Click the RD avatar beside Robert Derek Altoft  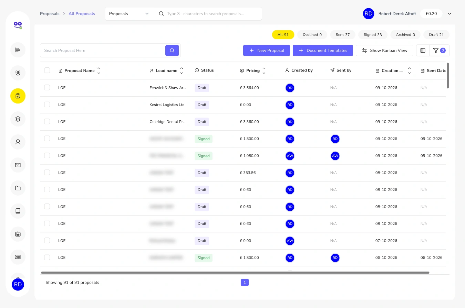369,14
